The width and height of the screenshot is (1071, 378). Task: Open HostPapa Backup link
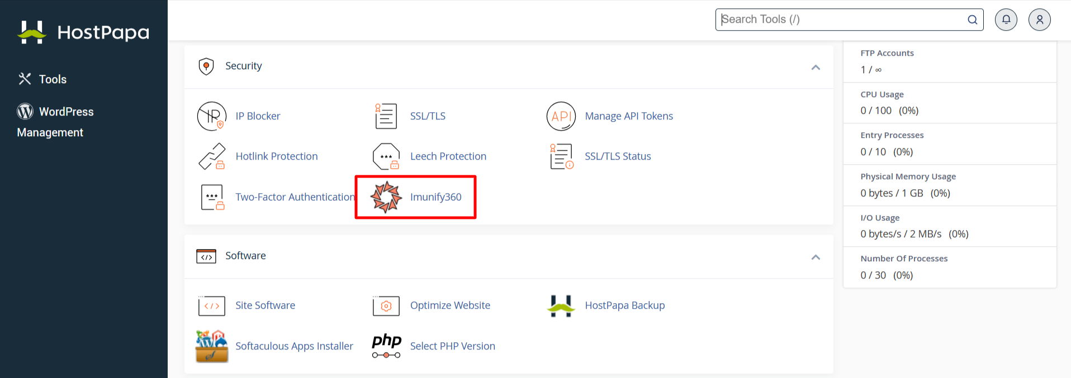tap(625, 305)
